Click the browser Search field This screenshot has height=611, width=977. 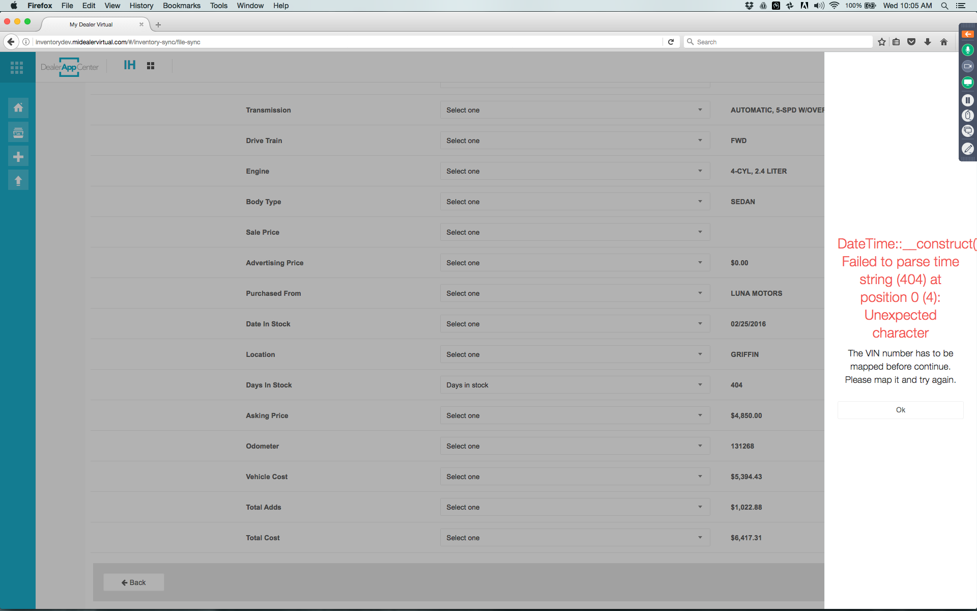click(779, 42)
